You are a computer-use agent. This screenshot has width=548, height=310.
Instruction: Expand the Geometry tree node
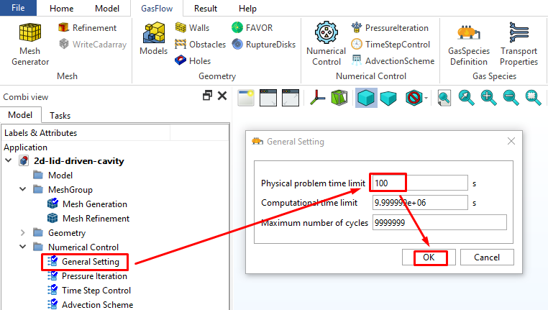[x=22, y=233]
